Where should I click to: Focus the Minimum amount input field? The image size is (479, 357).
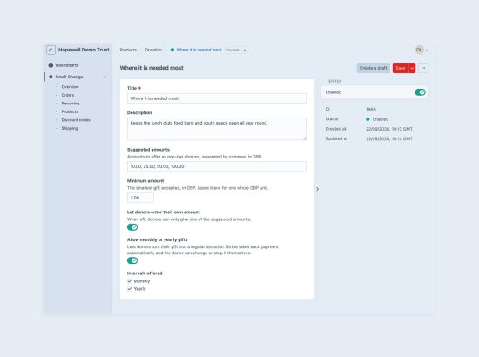pos(140,198)
